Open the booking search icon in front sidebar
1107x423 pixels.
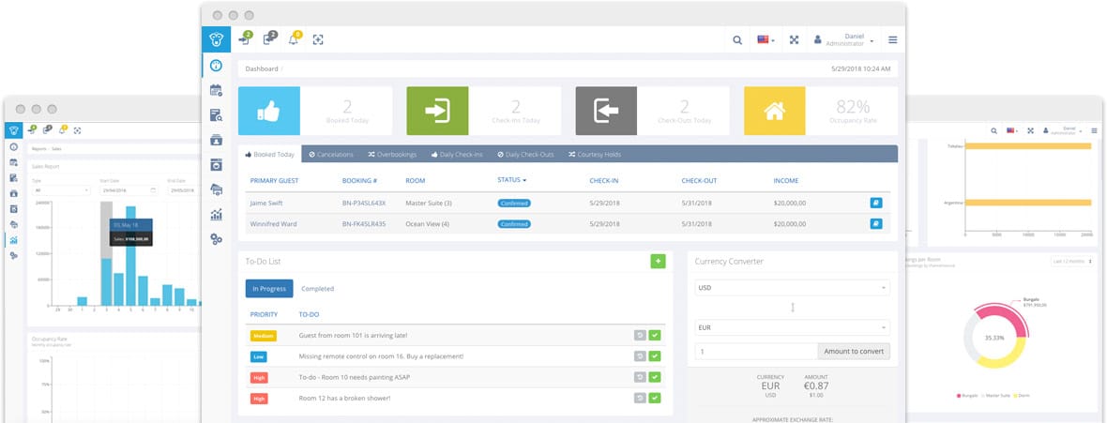(x=216, y=115)
